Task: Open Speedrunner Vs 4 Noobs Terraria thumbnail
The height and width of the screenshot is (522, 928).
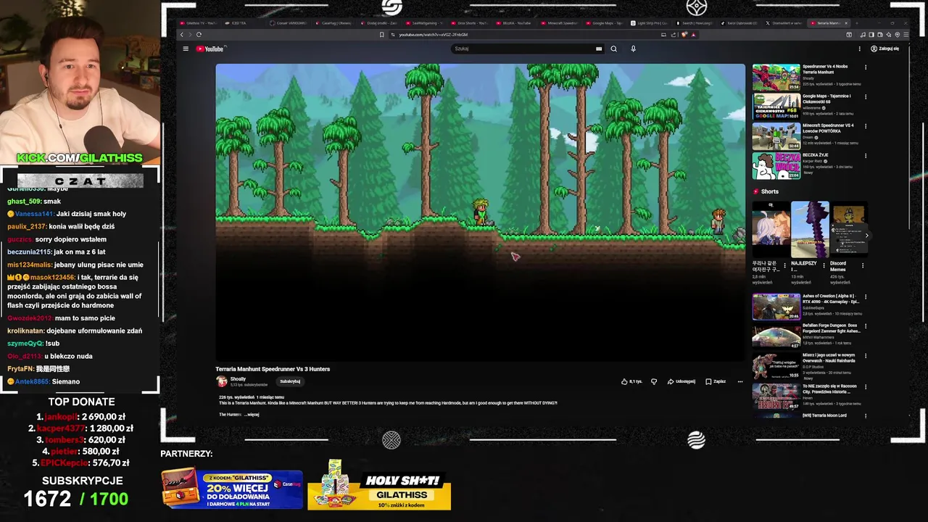Action: coord(776,78)
